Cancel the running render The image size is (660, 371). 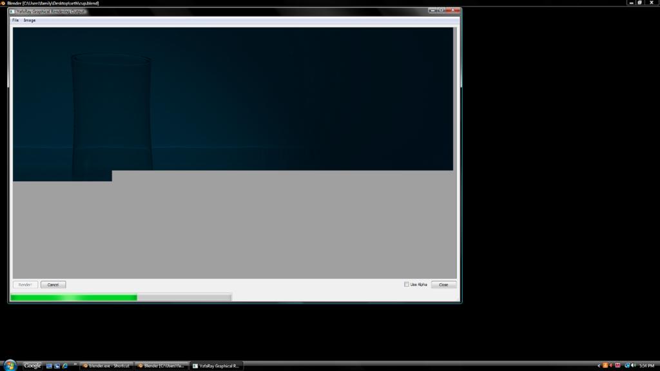tap(53, 285)
